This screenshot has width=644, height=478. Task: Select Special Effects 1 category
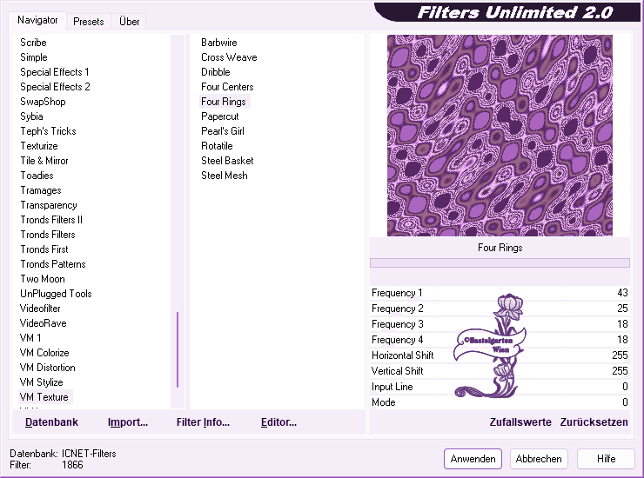pyautogui.click(x=55, y=72)
